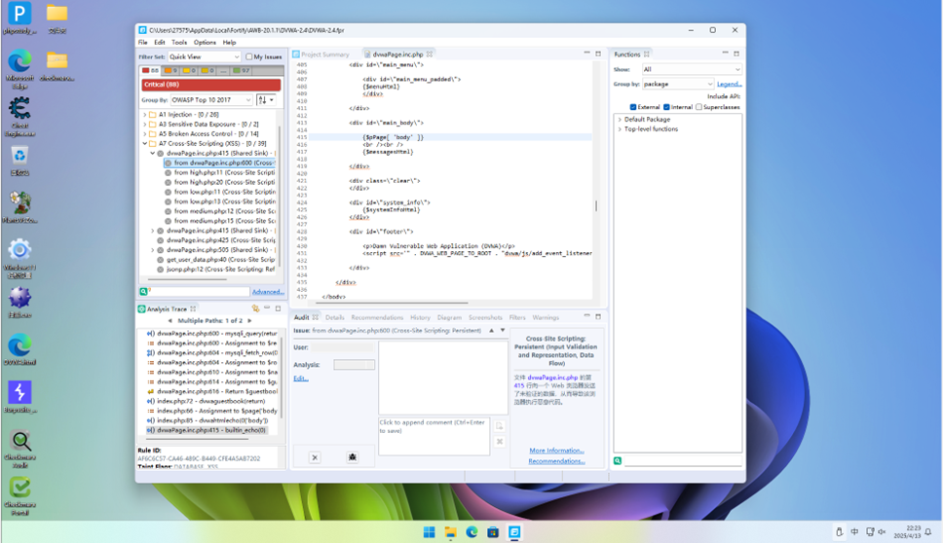
Task: Select the red critical 88 severity tab
Action: [x=150, y=70]
